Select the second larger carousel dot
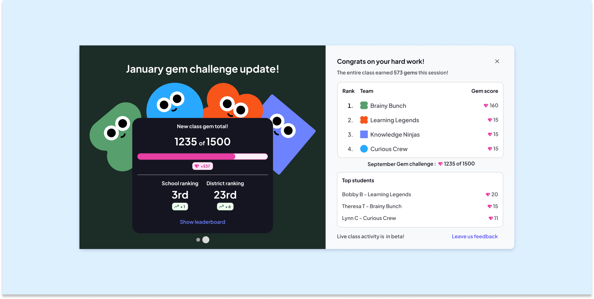Screen dimensions: 594x299 point(206,240)
